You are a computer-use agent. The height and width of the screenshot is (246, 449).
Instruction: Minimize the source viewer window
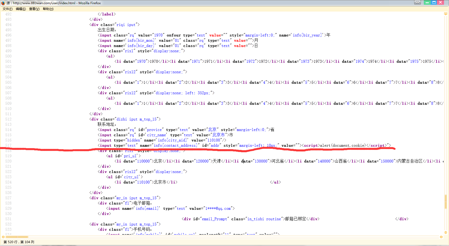(427, 2)
